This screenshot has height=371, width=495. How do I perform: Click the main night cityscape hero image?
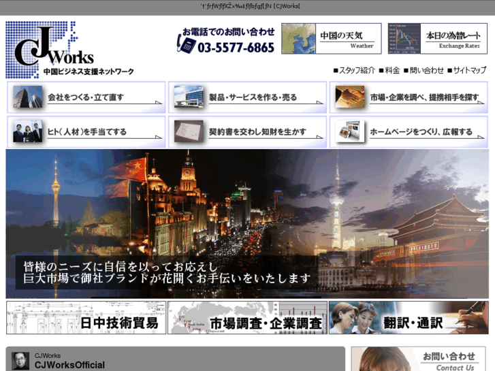click(247, 224)
